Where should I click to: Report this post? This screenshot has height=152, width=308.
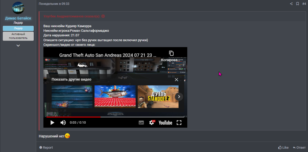point(46,147)
